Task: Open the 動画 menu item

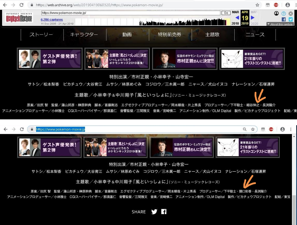Action: pyautogui.click(x=127, y=35)
